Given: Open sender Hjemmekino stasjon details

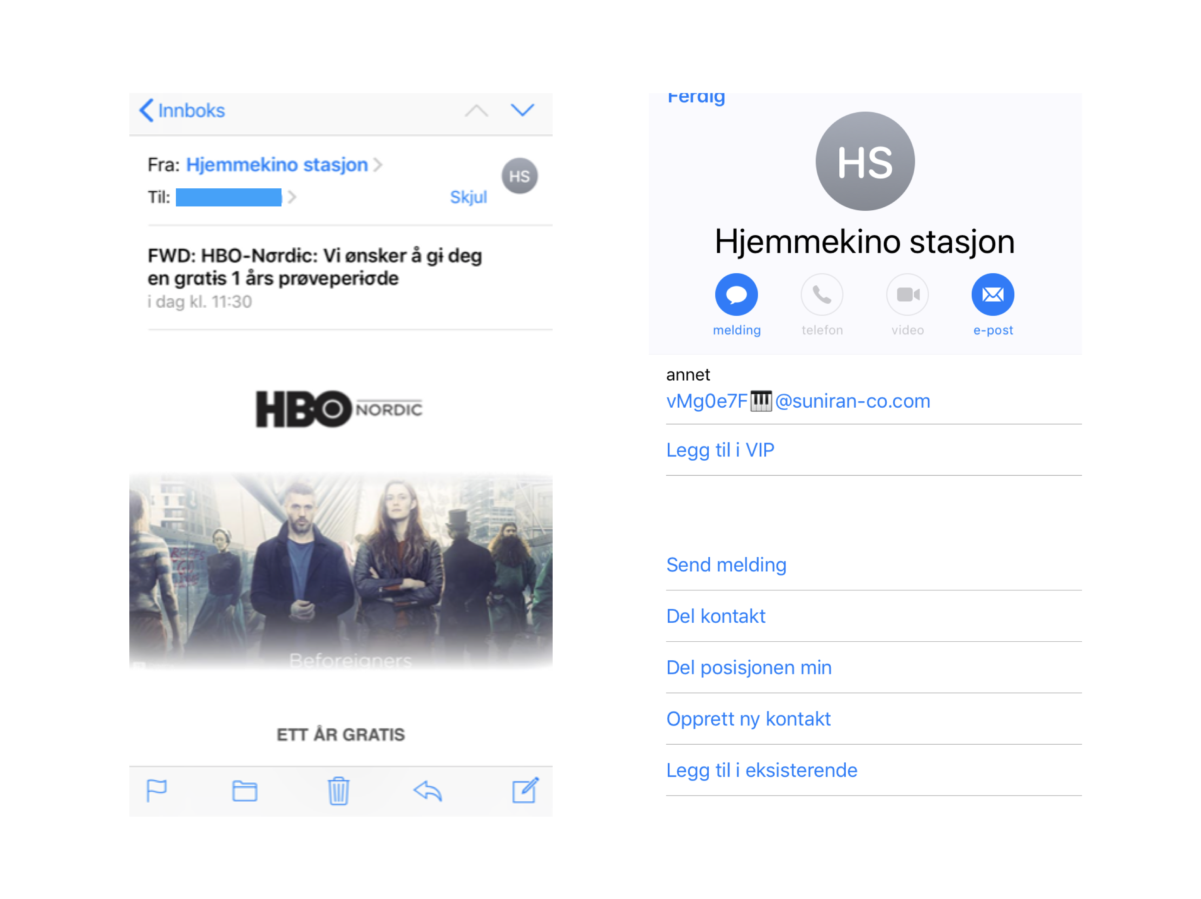Looking at the screenshot, I should click(x=277, y=165).
